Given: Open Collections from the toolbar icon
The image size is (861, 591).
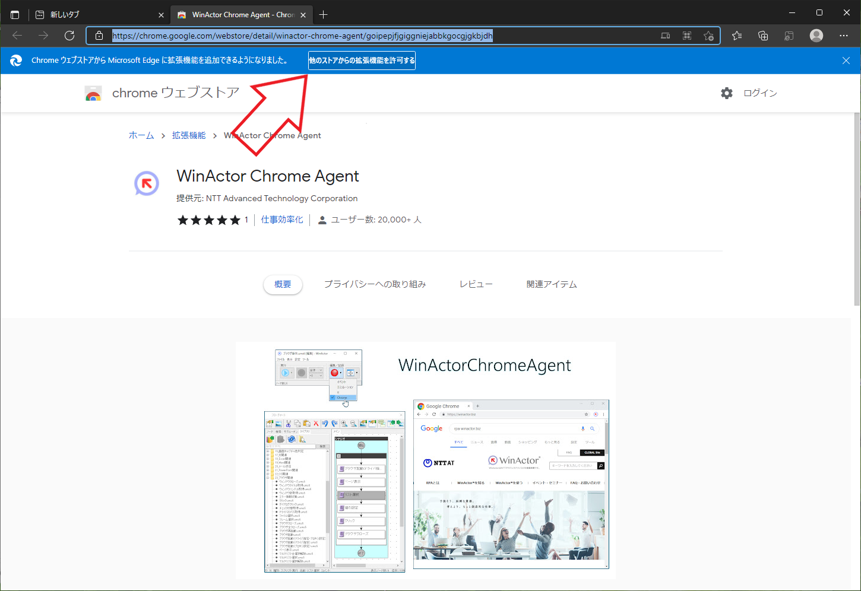Looking at the screenshot, I should (x=763, y=36).
